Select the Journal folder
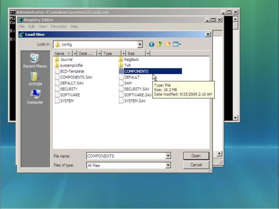The height and width of the screenshot is (209, 279). tap(64, 59)
